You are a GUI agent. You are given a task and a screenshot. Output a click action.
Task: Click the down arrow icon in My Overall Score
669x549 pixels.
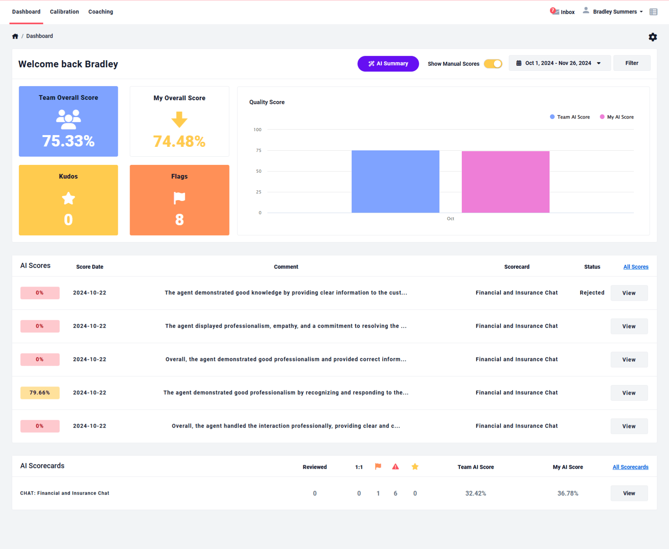[179, 119]
